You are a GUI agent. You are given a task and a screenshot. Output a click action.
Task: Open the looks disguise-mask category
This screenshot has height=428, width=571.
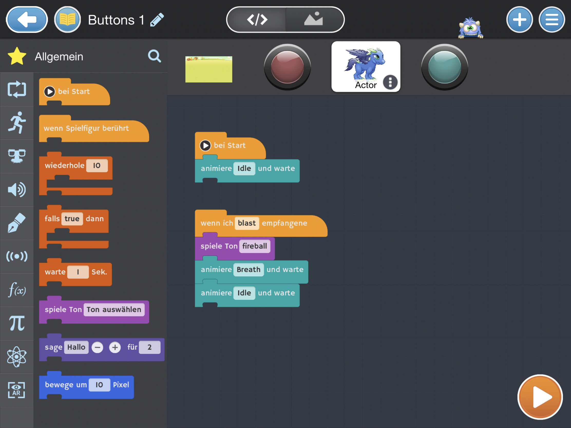(x=17, y=156)
